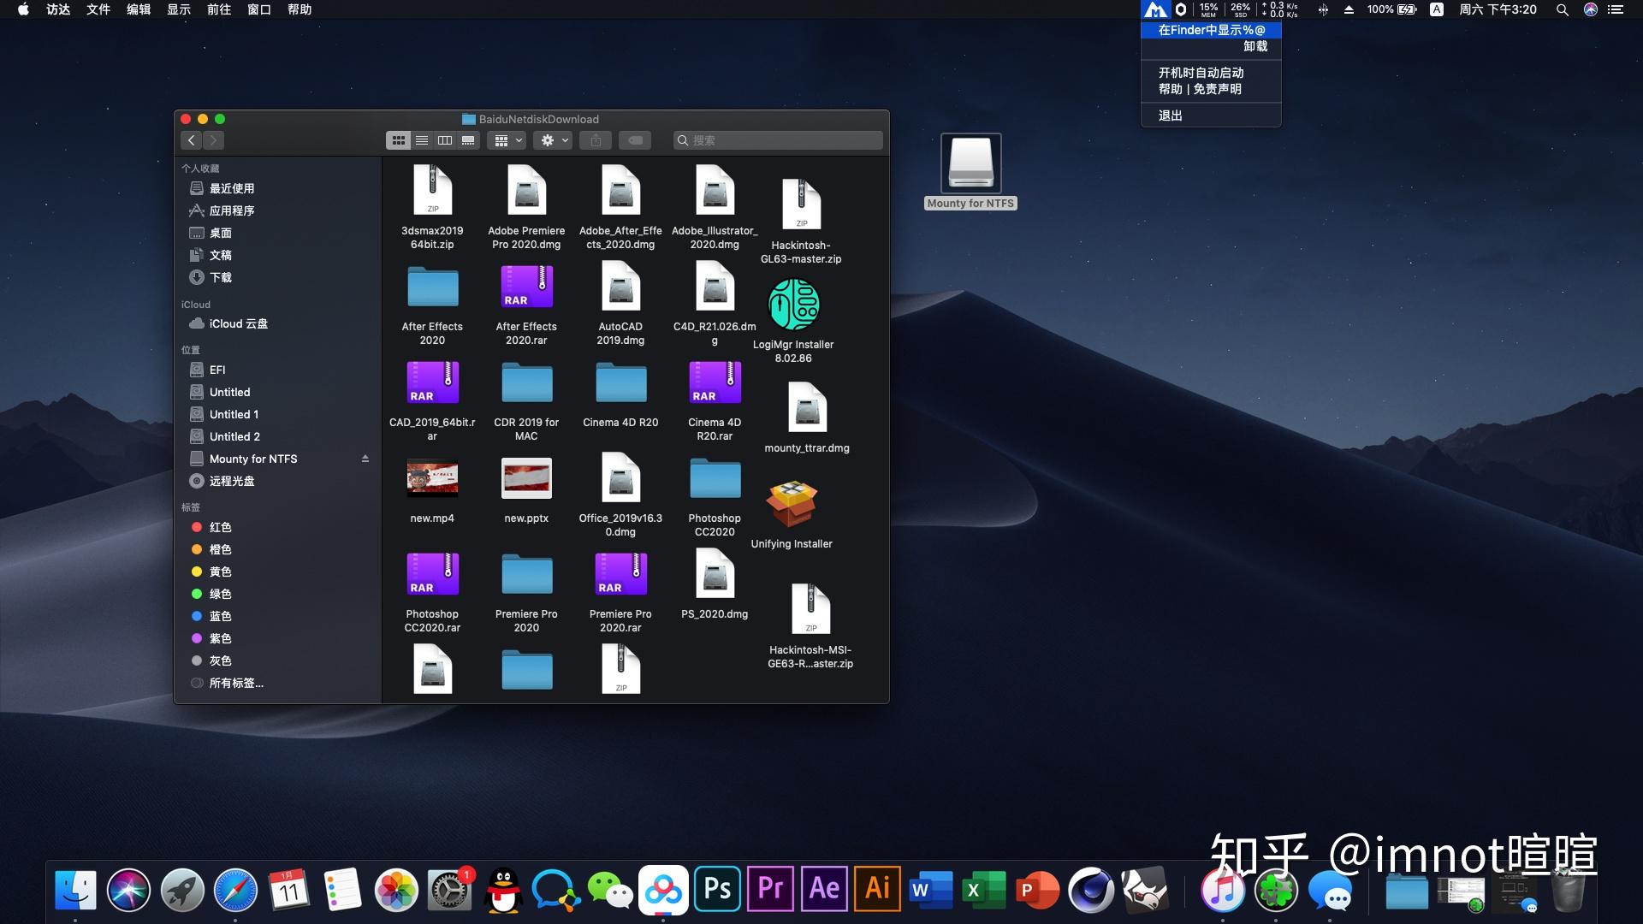Open the gear action dropdown

click(x=554, y=140)
